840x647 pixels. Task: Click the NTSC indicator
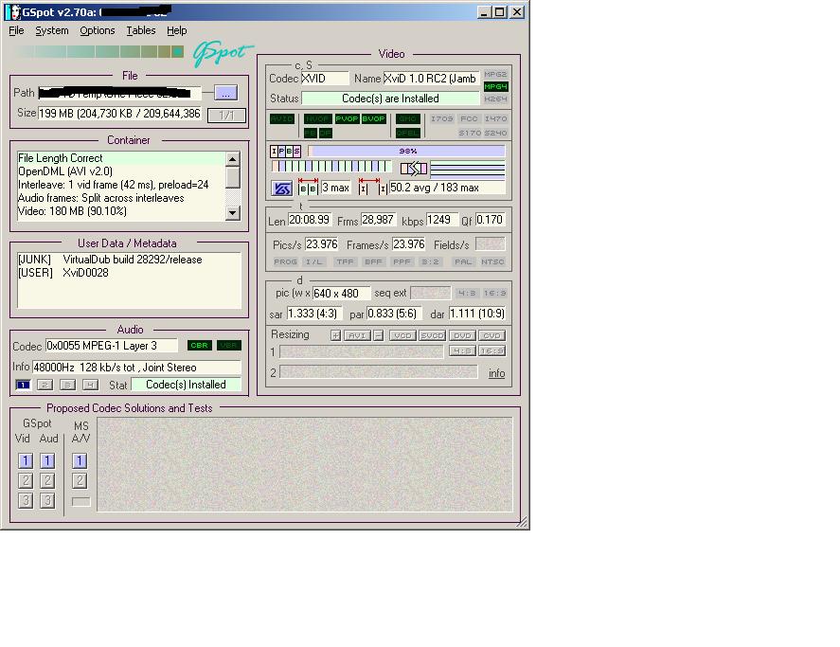tap(492, 261)
